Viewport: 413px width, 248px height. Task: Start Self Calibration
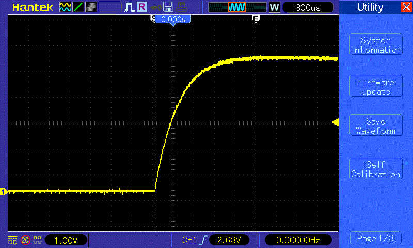point(375,169)
